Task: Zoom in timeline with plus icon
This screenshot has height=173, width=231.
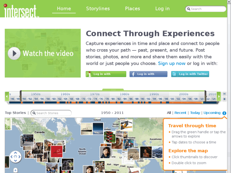Action: click(224, 99)
